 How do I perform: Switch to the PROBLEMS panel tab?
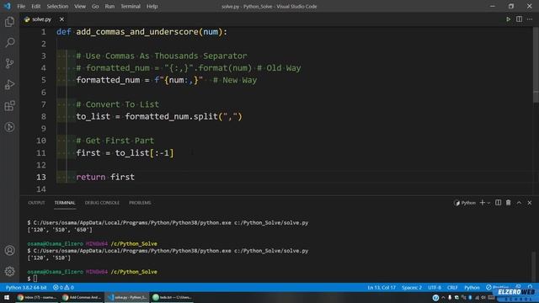(x=140, y=203)
